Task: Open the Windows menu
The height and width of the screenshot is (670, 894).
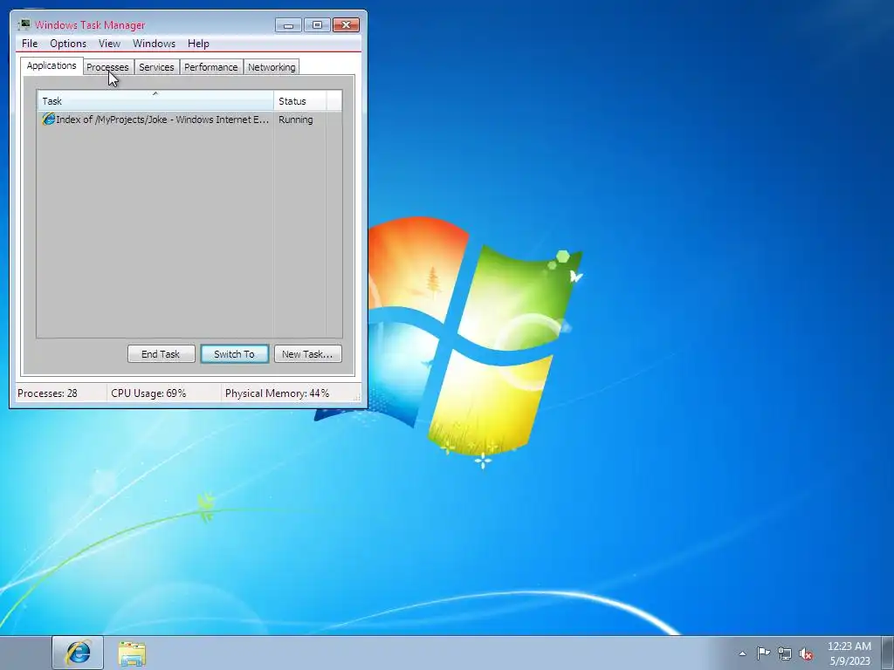Action: [154, 44]
